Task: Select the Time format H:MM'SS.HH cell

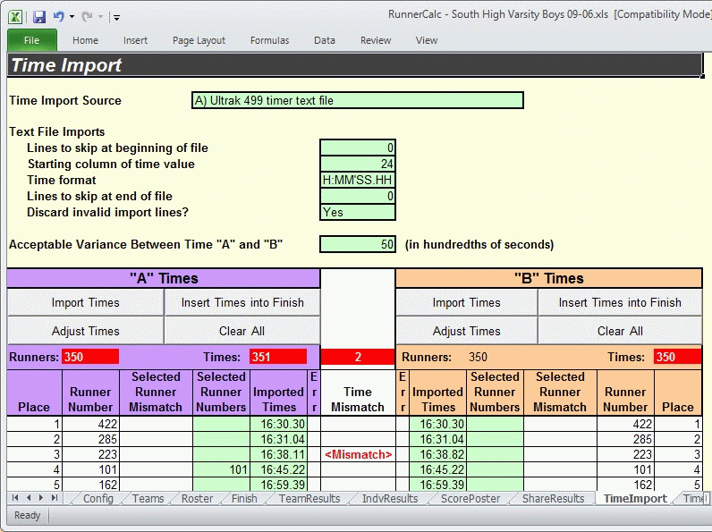Action: coord(358,180)
